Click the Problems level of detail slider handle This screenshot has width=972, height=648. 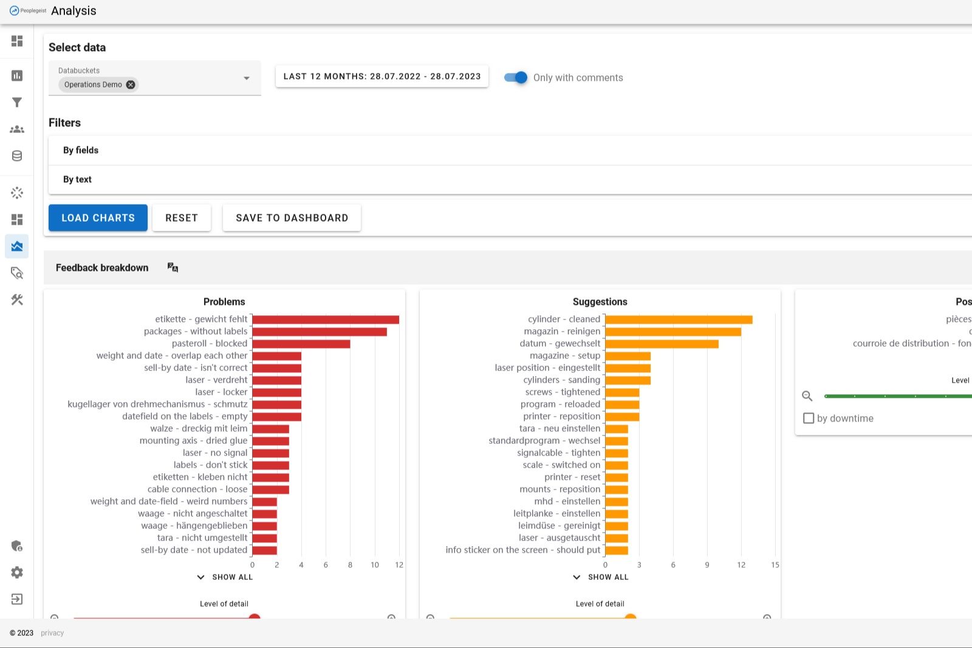tap(255, 618)
